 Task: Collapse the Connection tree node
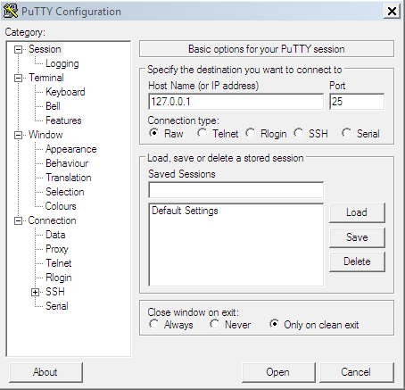coord(19,220)
